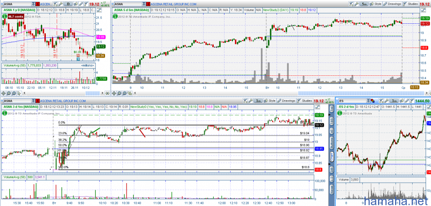Toggle expand icon at 5m chart top-right
This screenshot has width=431, height=206.
423,10
